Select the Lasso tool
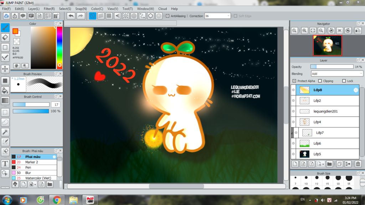 5,122
